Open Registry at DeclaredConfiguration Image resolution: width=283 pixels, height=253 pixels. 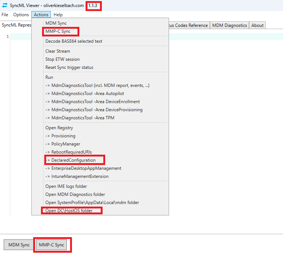pos(100,160)
